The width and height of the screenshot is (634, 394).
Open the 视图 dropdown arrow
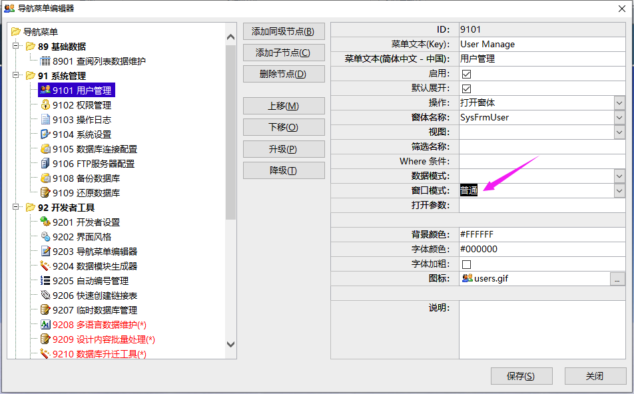(x=619, y=132)
